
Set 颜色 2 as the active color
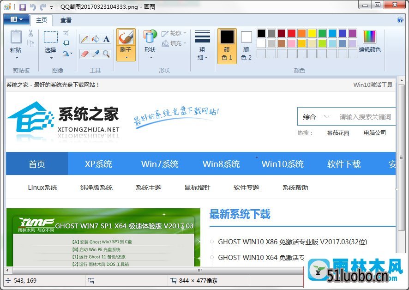[x=246, y=46]
